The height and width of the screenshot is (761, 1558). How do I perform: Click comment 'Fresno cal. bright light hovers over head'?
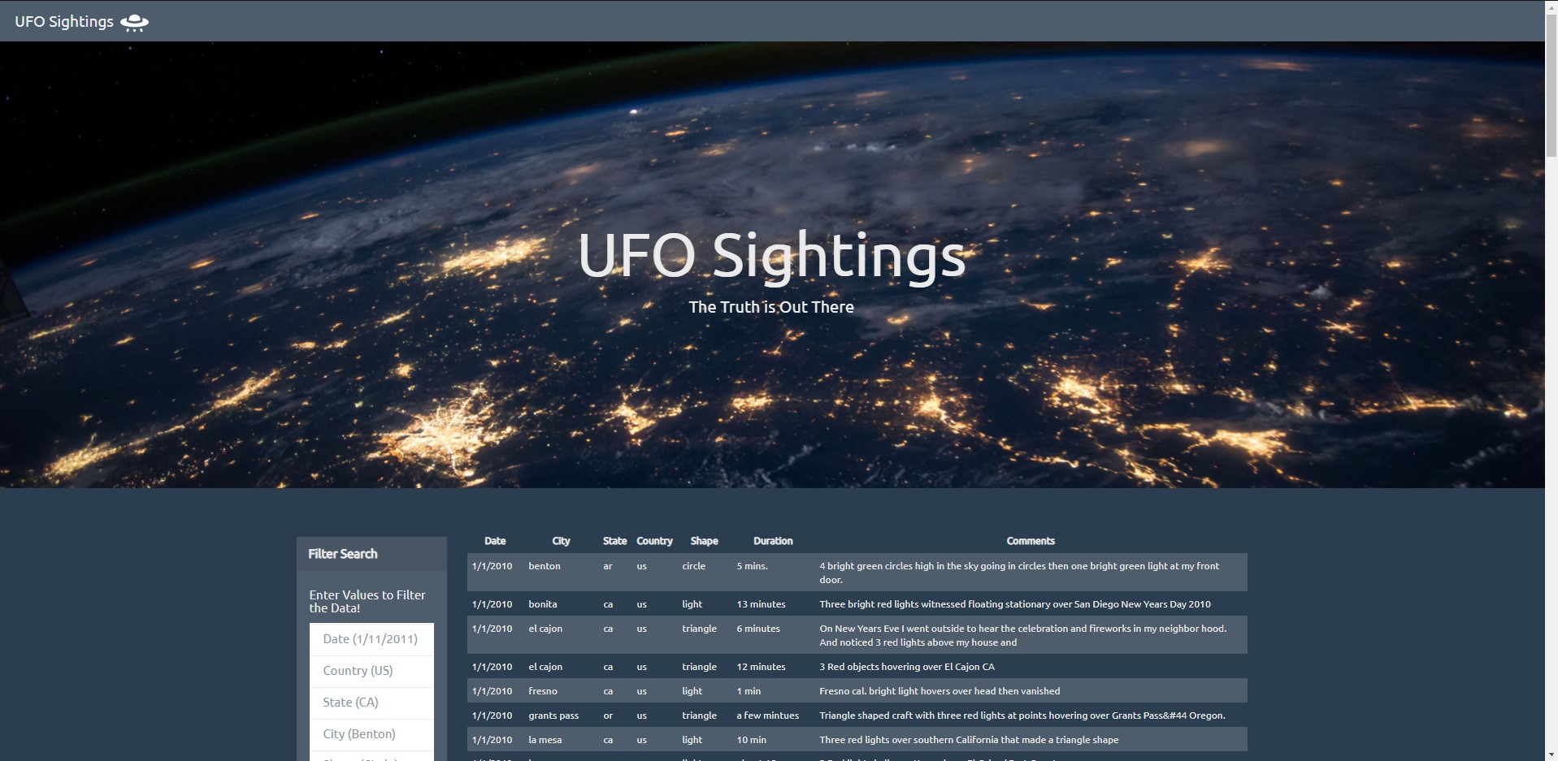point(940,691)
